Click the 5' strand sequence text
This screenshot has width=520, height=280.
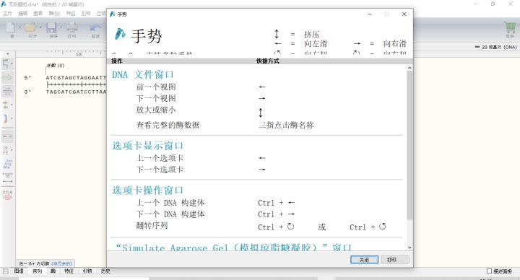pos(76,77)
